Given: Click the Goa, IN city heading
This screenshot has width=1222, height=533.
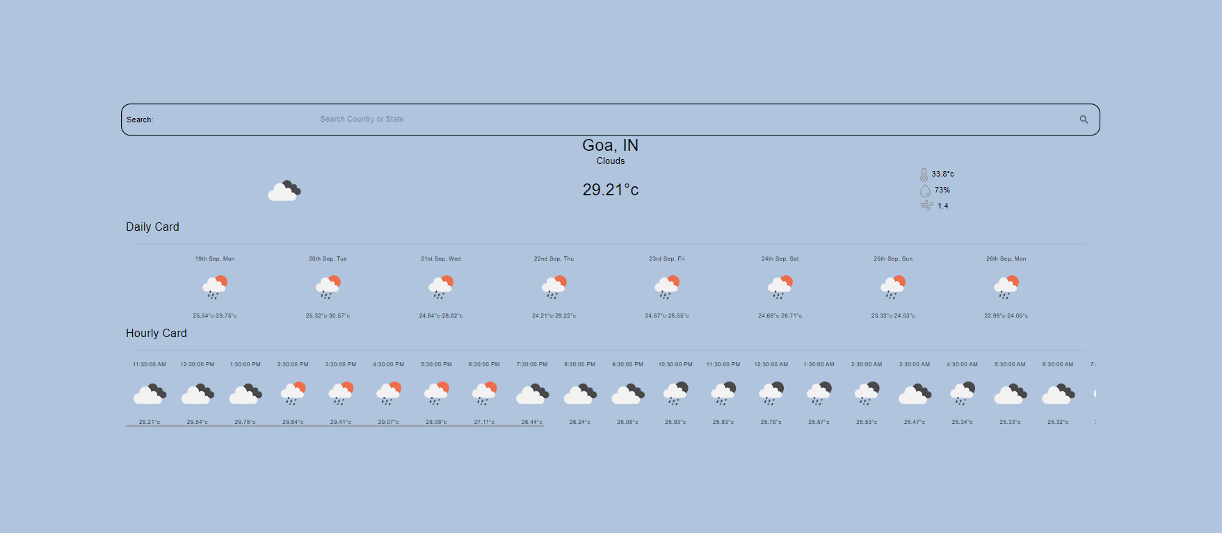Looking at the screenshot, I should 610,145.
